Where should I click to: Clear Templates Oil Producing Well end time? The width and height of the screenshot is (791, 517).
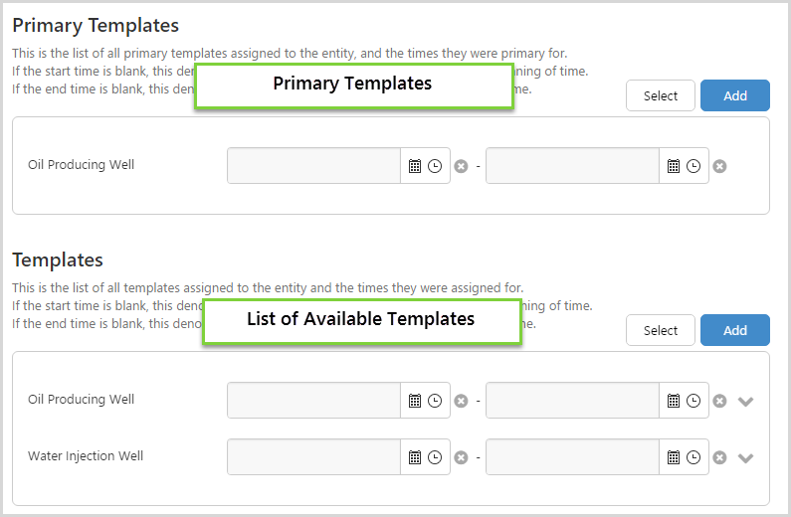pos(719,401)
